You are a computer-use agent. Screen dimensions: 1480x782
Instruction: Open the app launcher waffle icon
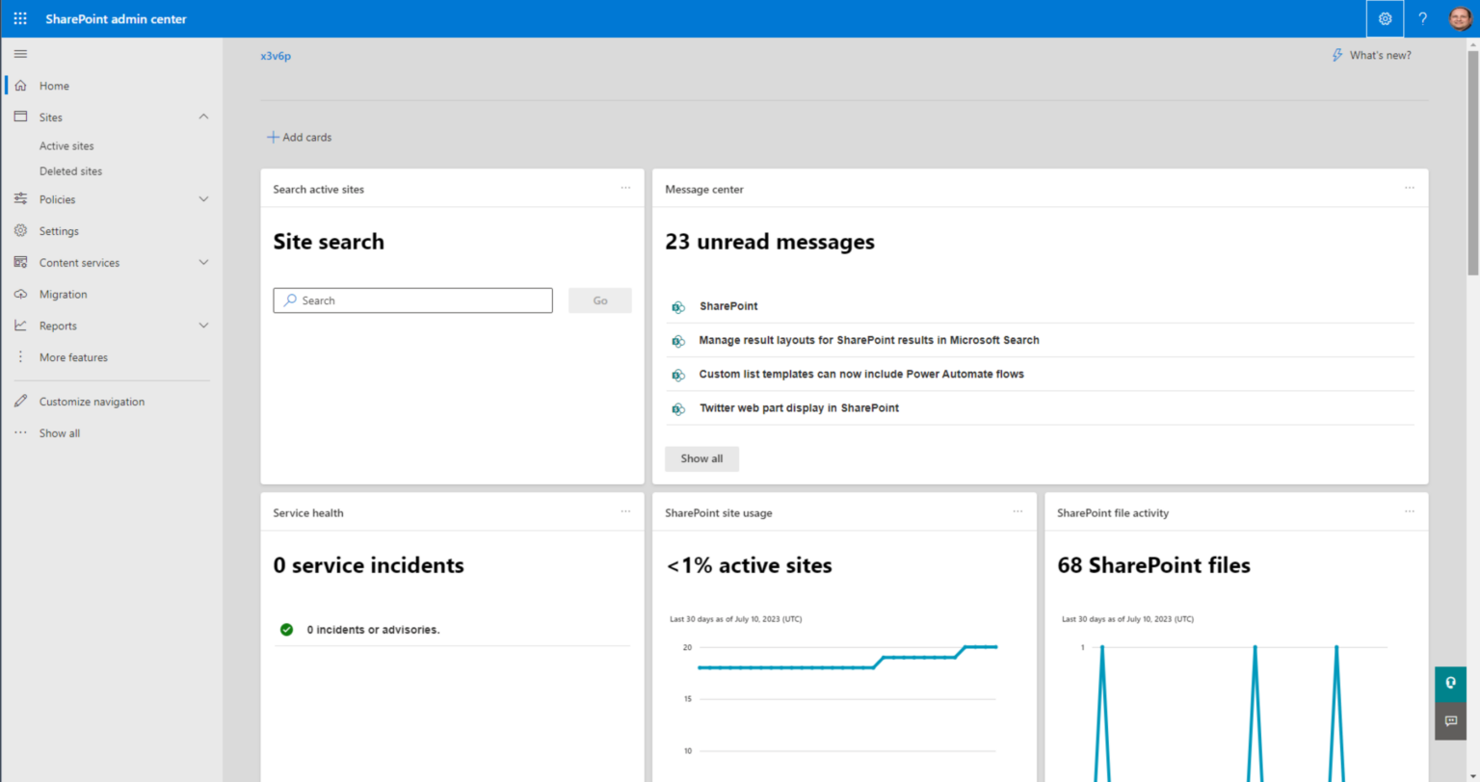(x=20, y=18)
